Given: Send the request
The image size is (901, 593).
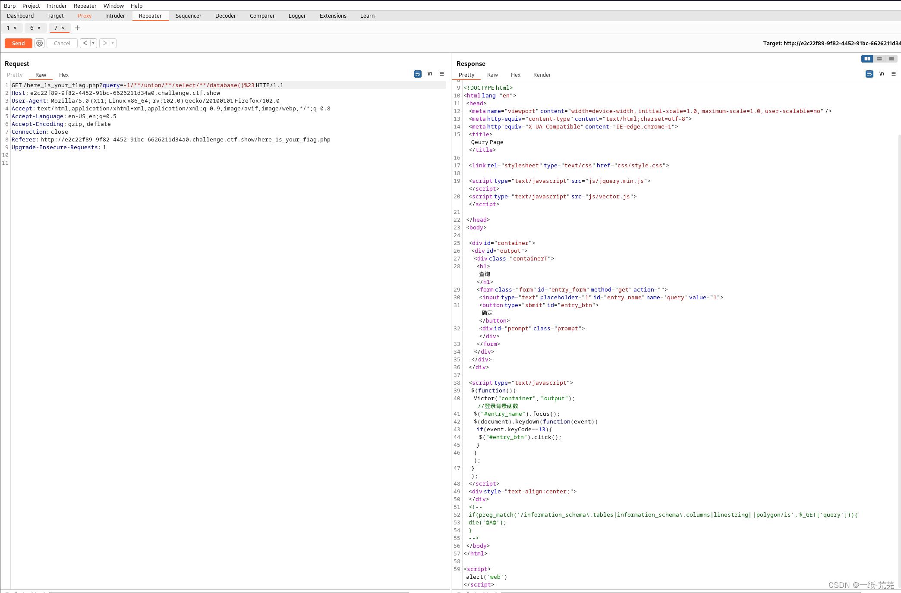Looking at the screenshot, I should 19,43.
